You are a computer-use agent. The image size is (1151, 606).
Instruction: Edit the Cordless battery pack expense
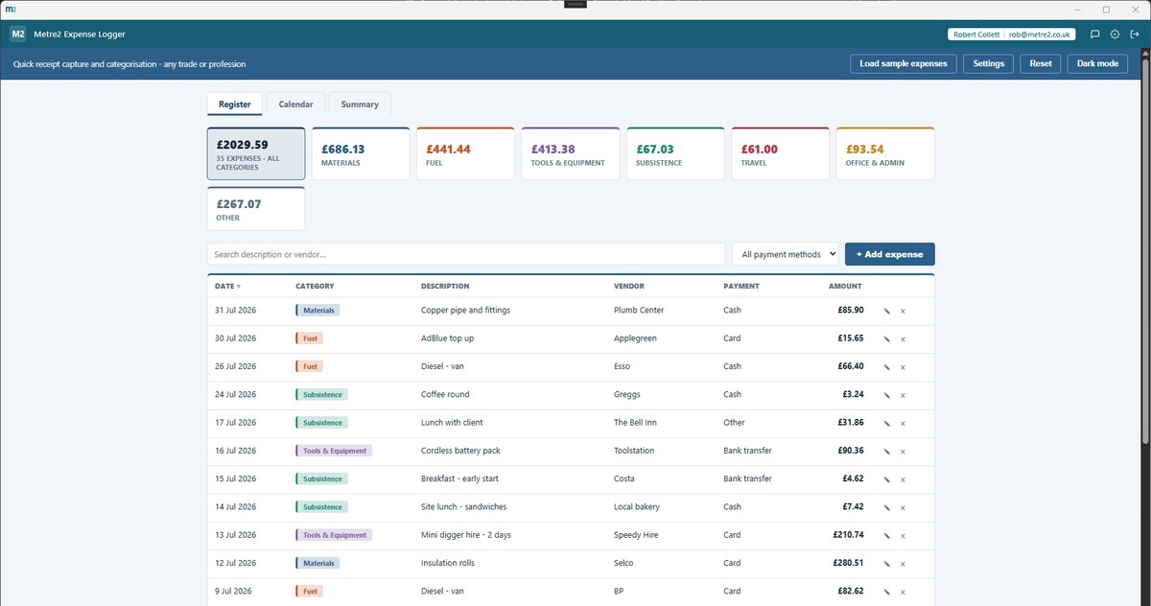(886, 451)
